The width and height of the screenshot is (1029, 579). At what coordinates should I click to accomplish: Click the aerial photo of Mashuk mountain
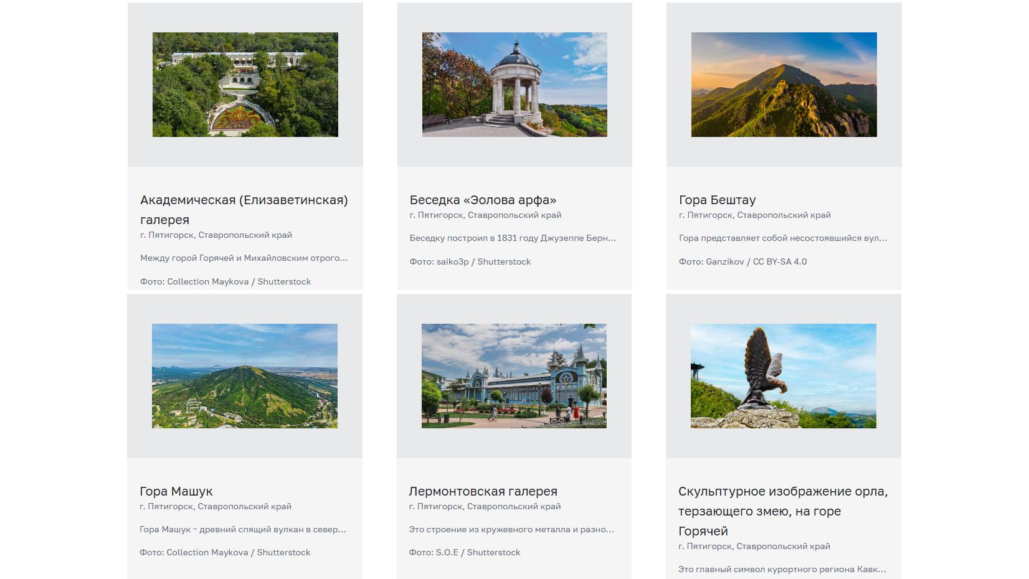[x=245, y=374]
